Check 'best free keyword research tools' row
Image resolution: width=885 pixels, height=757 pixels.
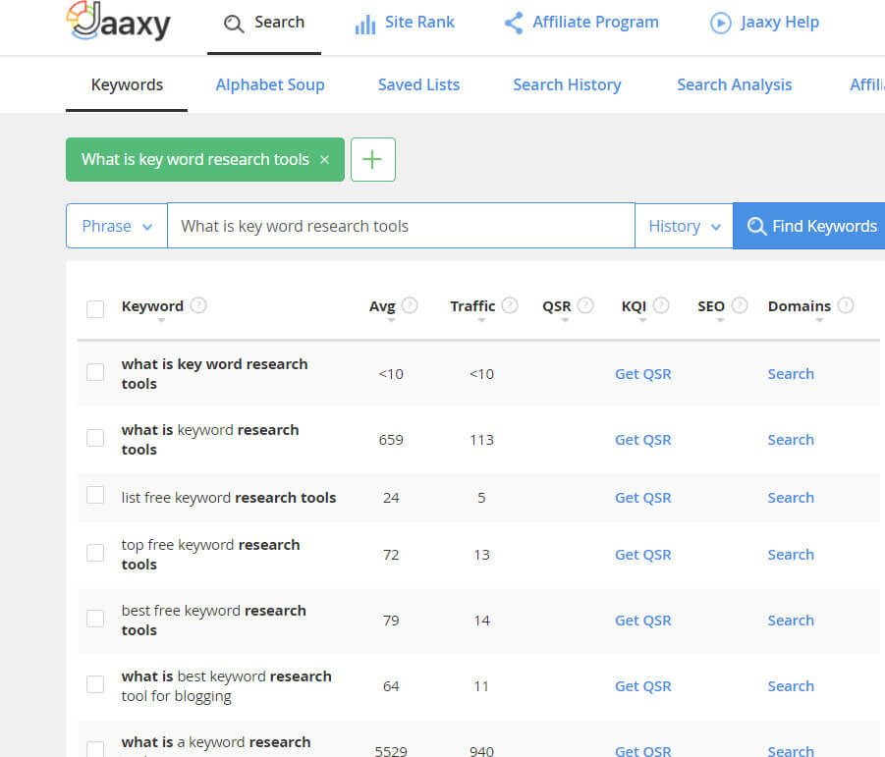click(95, 619)
